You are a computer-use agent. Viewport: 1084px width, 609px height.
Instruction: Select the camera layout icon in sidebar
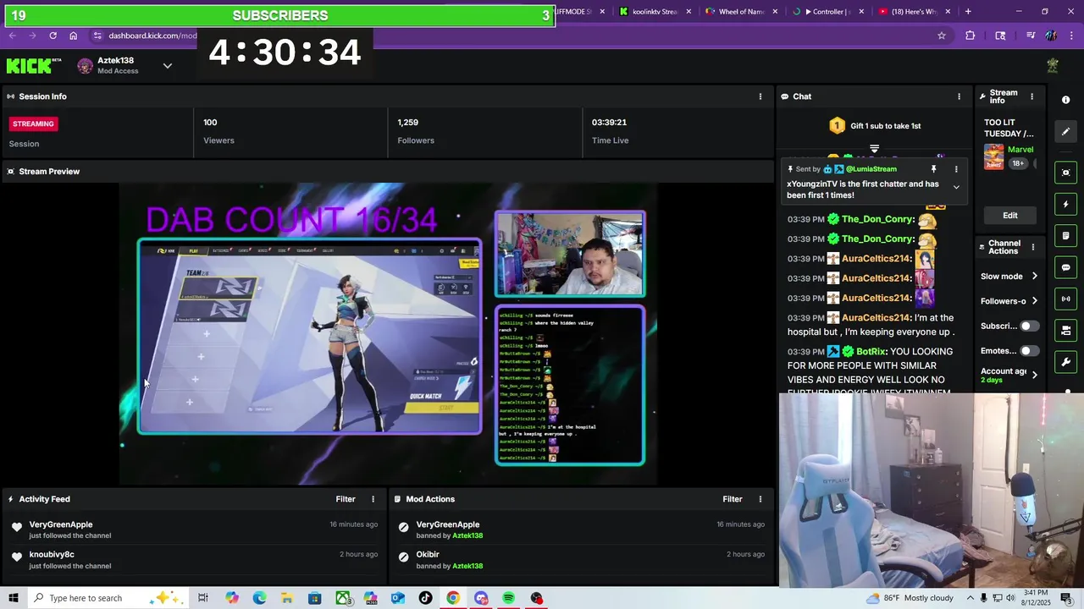click(1065, 330)
